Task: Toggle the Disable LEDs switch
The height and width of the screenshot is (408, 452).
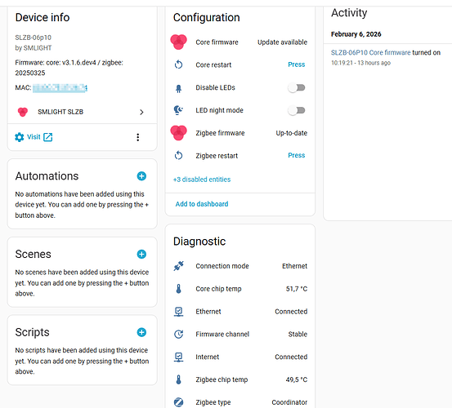Action: (297, 87)
